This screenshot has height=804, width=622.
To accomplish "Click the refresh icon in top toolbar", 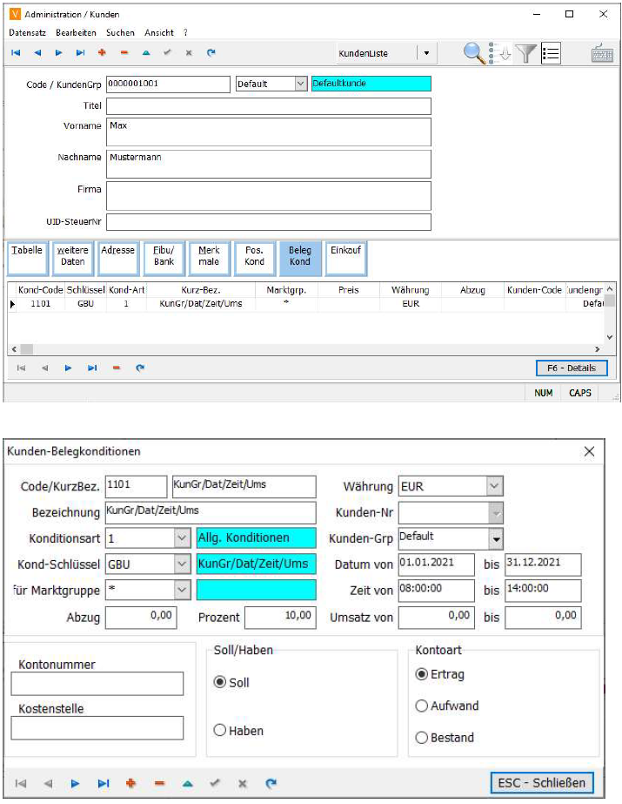I will [x=211, y=52].
